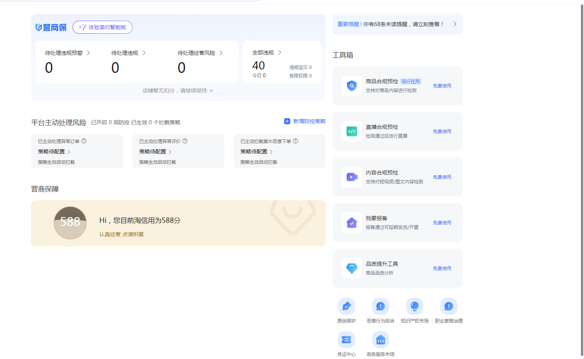Click the 你有68条未读提醒 message

point(404,24)
